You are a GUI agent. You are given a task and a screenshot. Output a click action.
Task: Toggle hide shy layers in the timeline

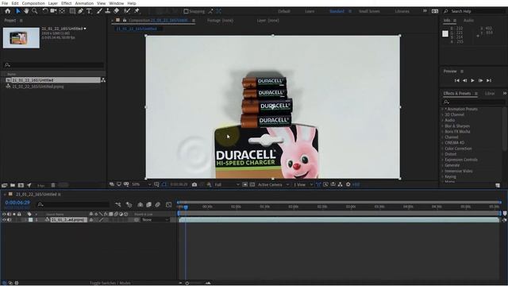[x=140, y=205]
